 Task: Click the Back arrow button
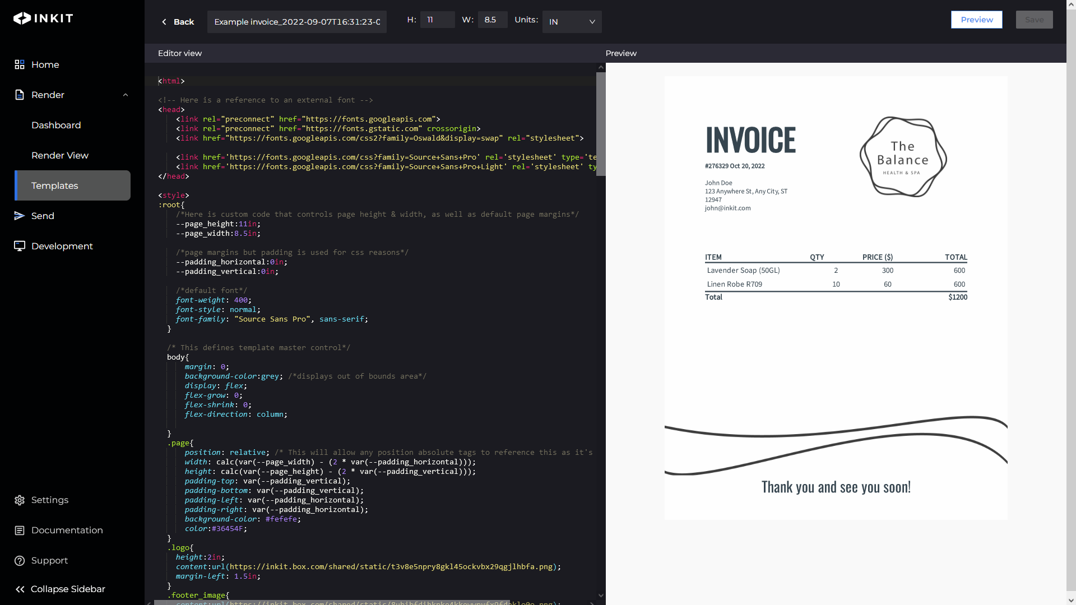point(178,22)
